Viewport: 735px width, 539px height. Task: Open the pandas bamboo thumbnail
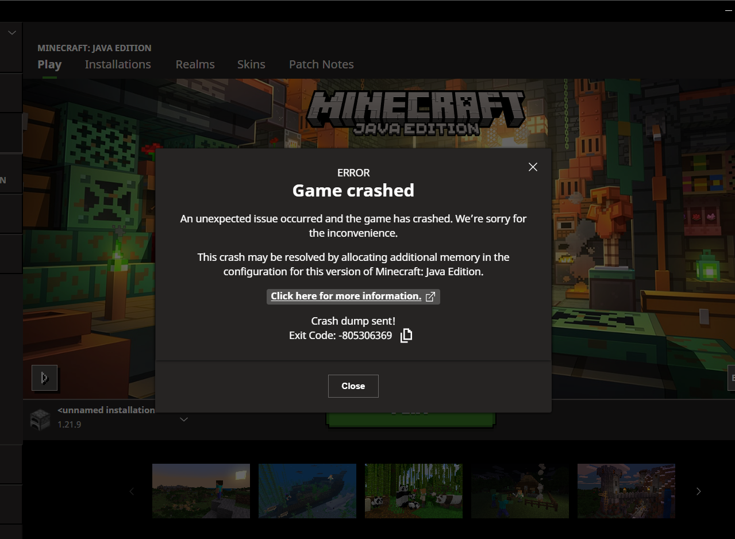[414, 491]
